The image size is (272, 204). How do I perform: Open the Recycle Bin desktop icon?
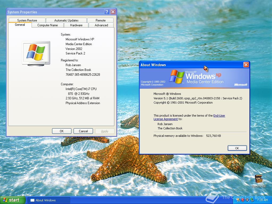259,181
